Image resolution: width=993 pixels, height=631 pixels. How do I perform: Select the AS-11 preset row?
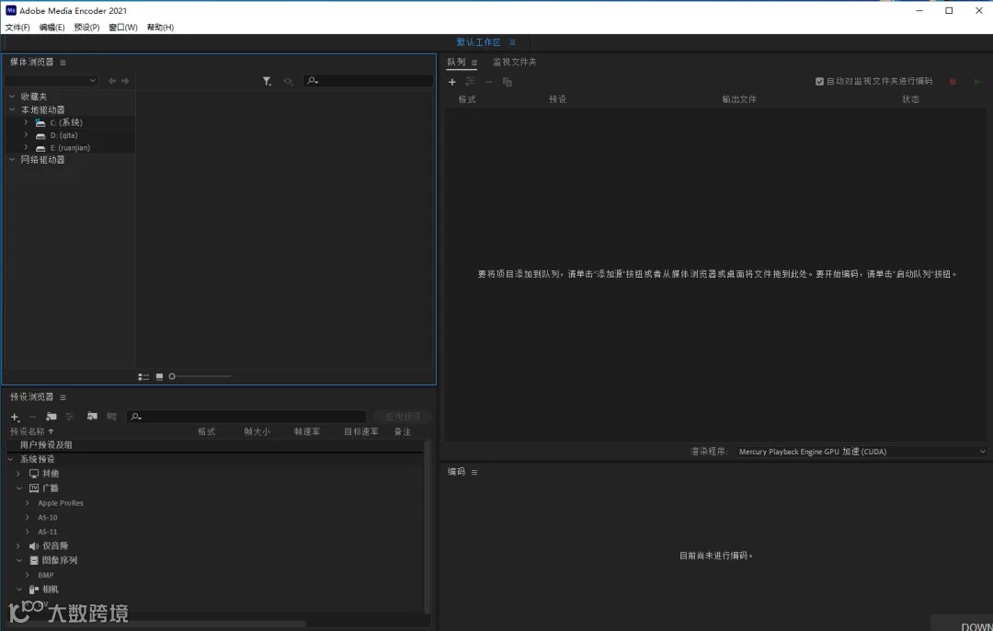click(x=215, y=533)
